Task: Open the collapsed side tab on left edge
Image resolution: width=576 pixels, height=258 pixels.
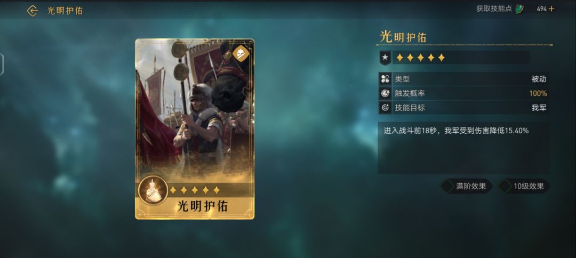Action: coord(2,64)
